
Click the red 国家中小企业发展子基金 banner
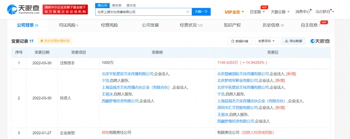pos(65,9)
